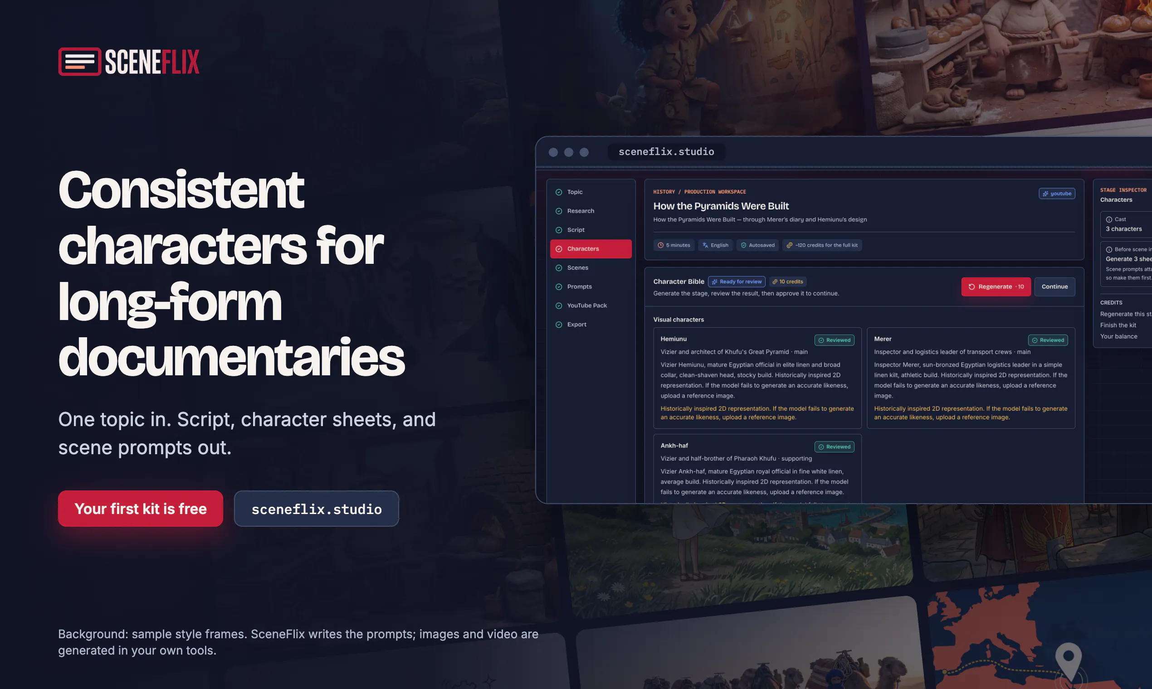The height and width of the screenshot is (689, 1152).
Task: Click the shield icon in Autosaved chip
Action: tap(744, 245)
